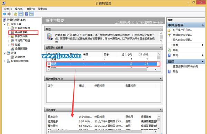Image resolution: width=207 pixels, height=134 pixels.
Task: Open 共享文件夹 node
Action: (21, 36)
